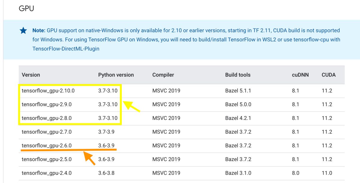Click the tensorflow_gpu-2.10.0 cell
The image size is (360, 183).
[48, 91]
